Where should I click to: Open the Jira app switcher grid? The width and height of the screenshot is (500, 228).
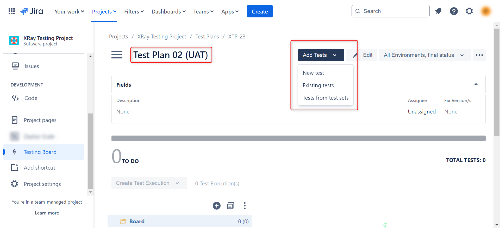click(12, 11)
